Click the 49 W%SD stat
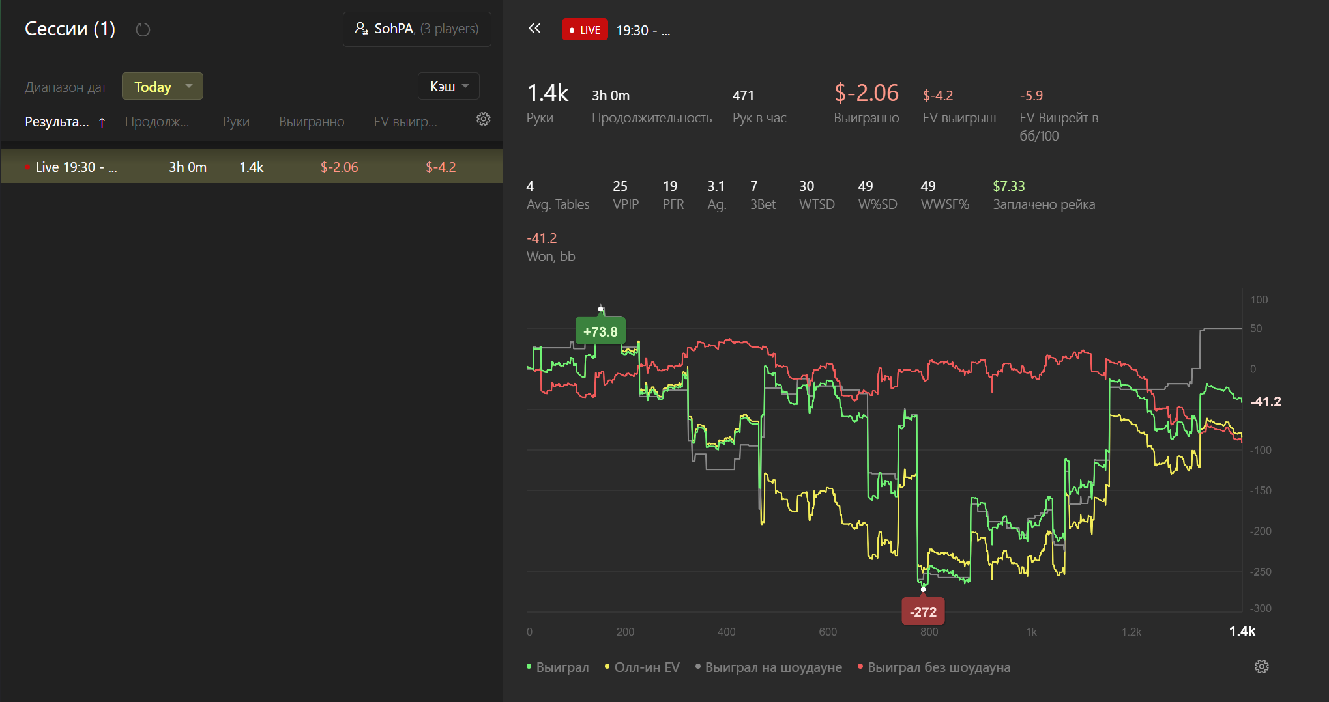1329x702 pixels. point(877,195)
